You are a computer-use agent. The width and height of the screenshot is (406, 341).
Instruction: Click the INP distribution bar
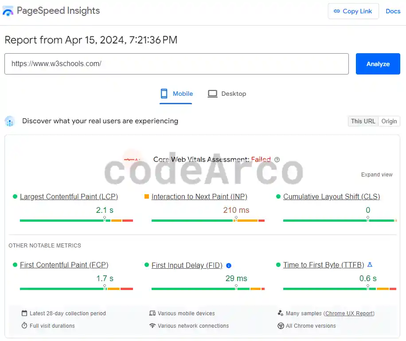click(208, 220)
